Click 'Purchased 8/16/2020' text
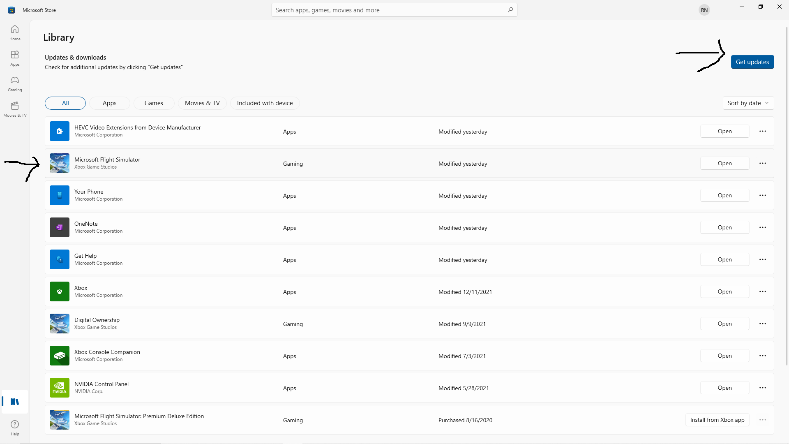 point(465,420)
